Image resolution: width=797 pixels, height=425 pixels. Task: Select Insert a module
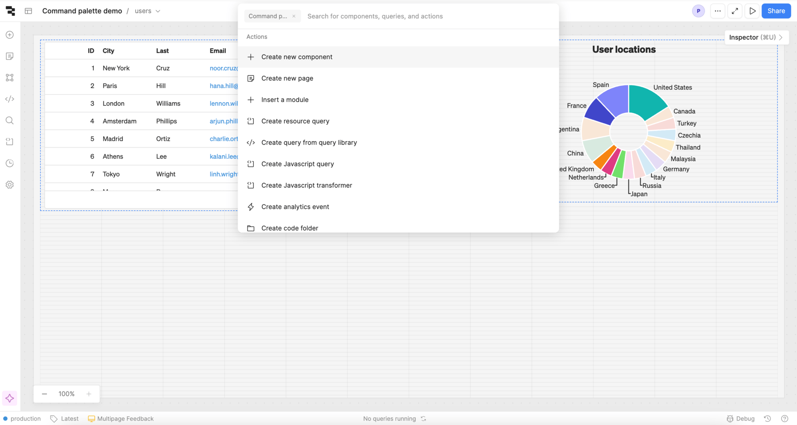[x=398, y=100]
